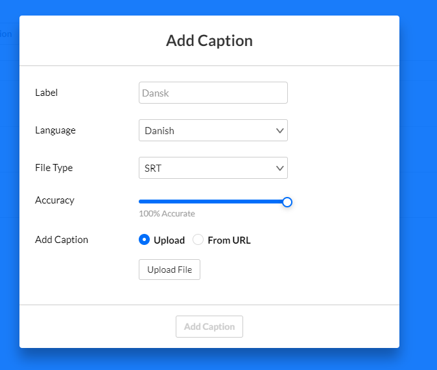Screen dimensions: 437x370
Task: Click the Accuracy field label
Action: (54, 200)
